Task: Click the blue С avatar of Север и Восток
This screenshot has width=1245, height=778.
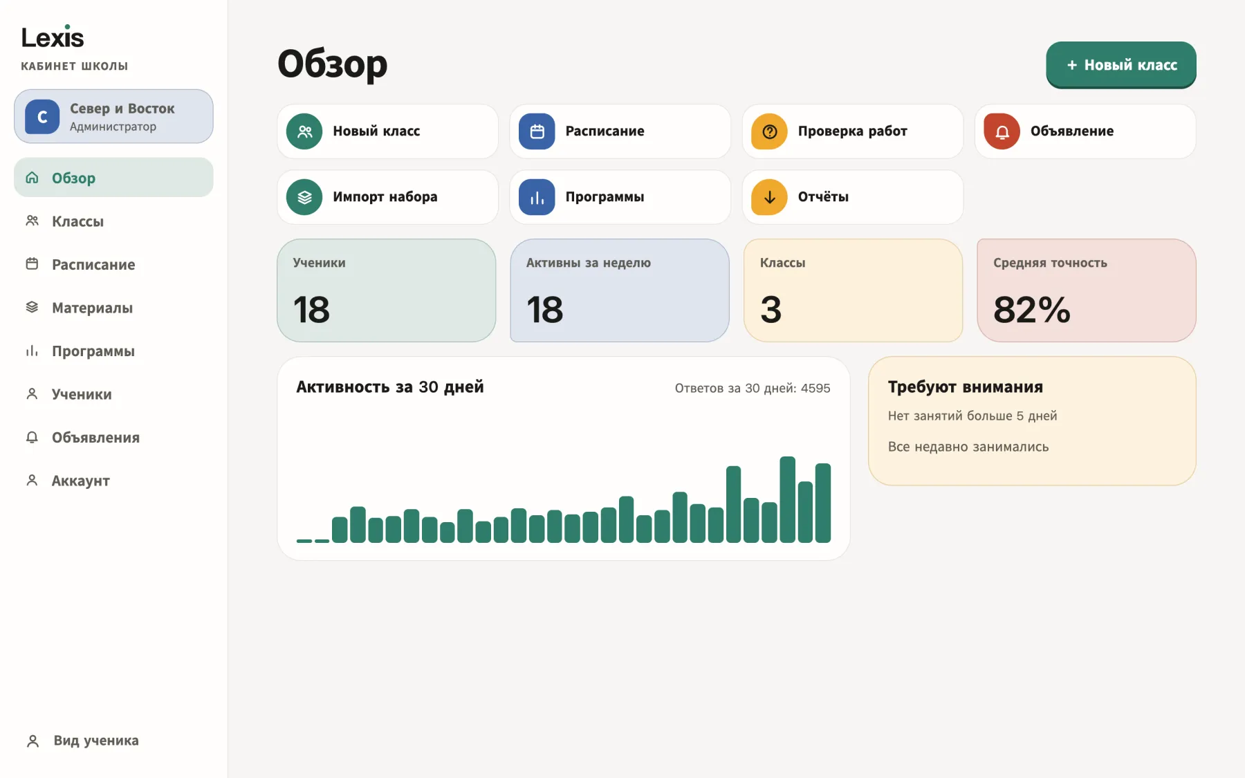Action: 42,117
